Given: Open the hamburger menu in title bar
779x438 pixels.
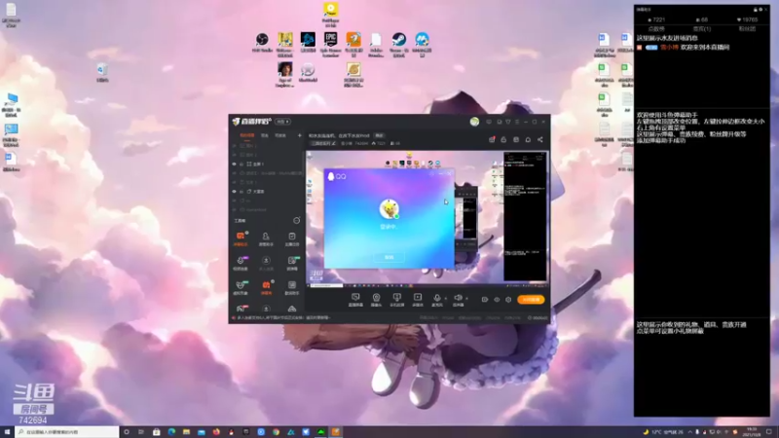Looking at the screenshot, I should 517,122.
